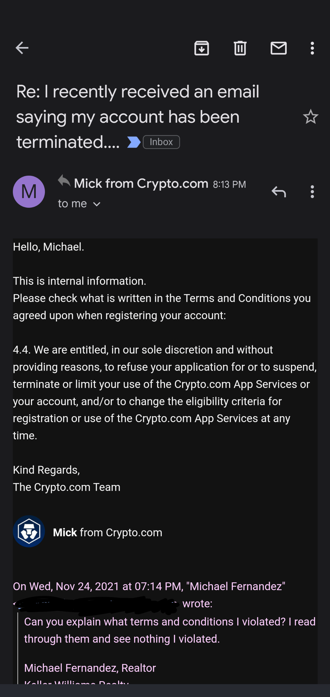This screenshot has height=697, width=330.
Task: Open sender's purple M avatar
Action: (29, 191)
